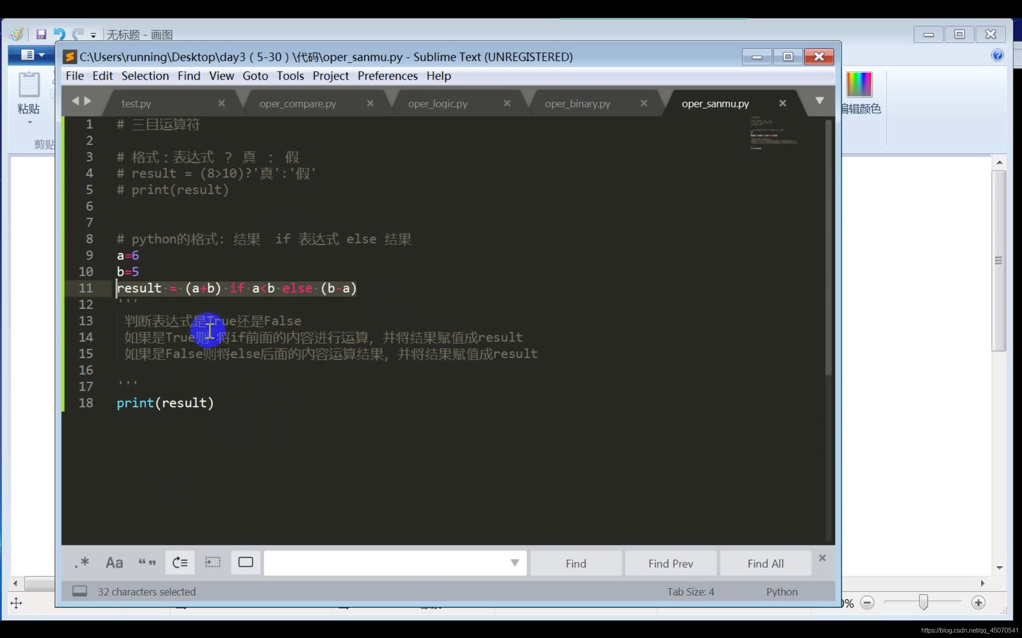The image size is (1022, 638).
Task: Close the find panel
Action: (x=822, y=558)
